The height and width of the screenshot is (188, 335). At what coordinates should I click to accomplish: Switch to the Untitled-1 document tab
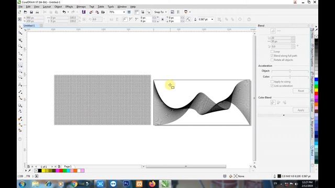[x=29, y=26]
